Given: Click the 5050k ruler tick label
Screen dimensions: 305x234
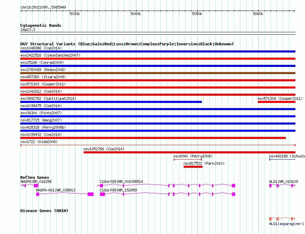Looking at the screenshot, I should click(x=197, y=14).
